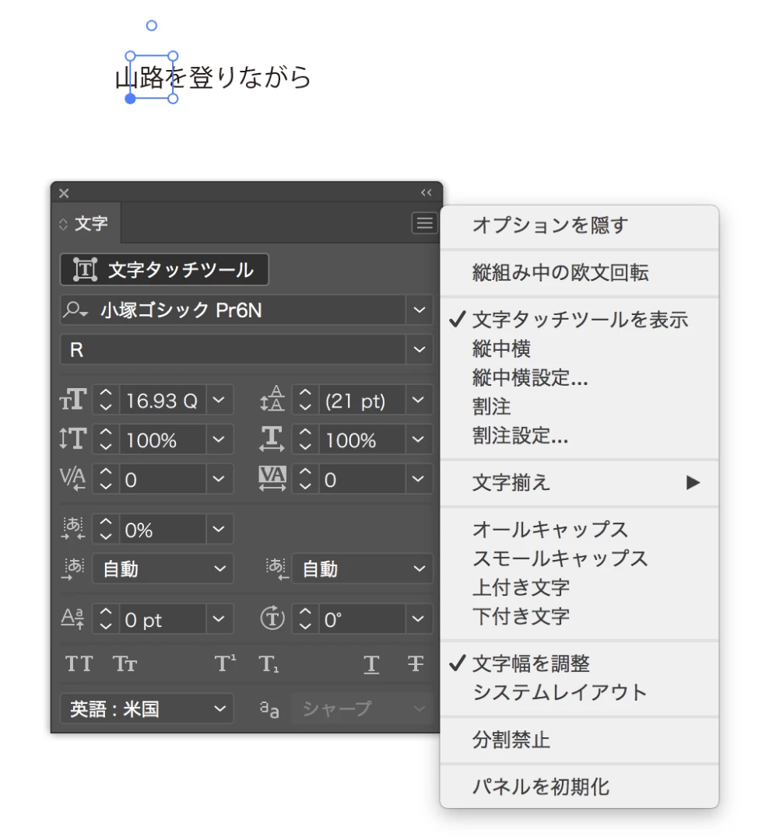769x840 pixels.
Task: Click the tracking VA icon
Action: point(272,478)
